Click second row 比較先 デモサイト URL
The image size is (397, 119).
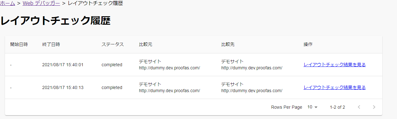point(252,91)
